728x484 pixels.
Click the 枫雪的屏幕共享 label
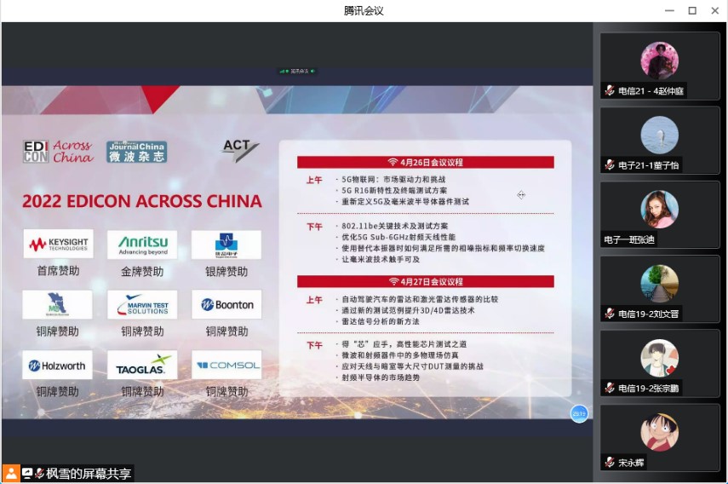coord(89,474)
